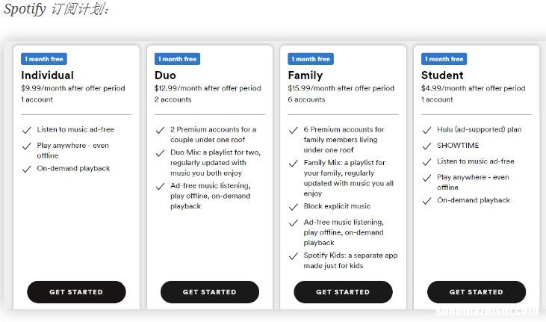Click checkmark beside Spotify Kids feature
This screenshot has height=322, width=546.
pos(294,256)
